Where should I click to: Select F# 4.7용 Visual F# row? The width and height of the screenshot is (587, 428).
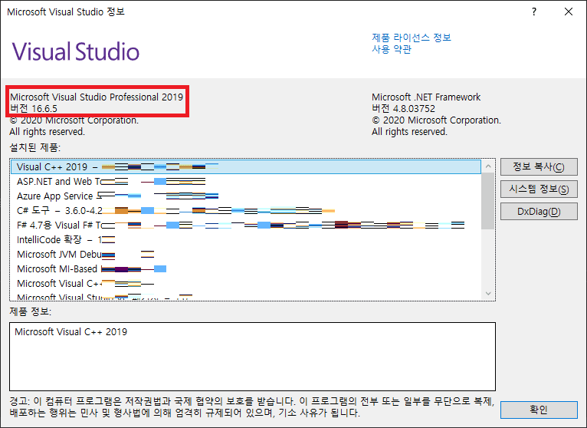[x=246, y=226]
